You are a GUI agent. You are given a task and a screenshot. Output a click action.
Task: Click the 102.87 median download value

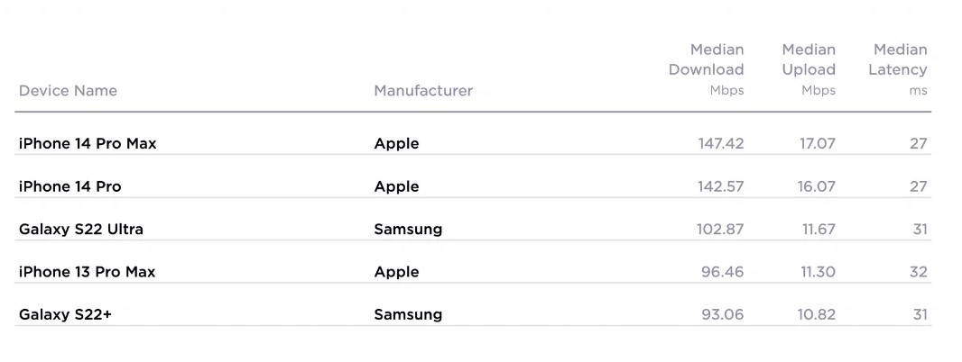coord(721,230)
